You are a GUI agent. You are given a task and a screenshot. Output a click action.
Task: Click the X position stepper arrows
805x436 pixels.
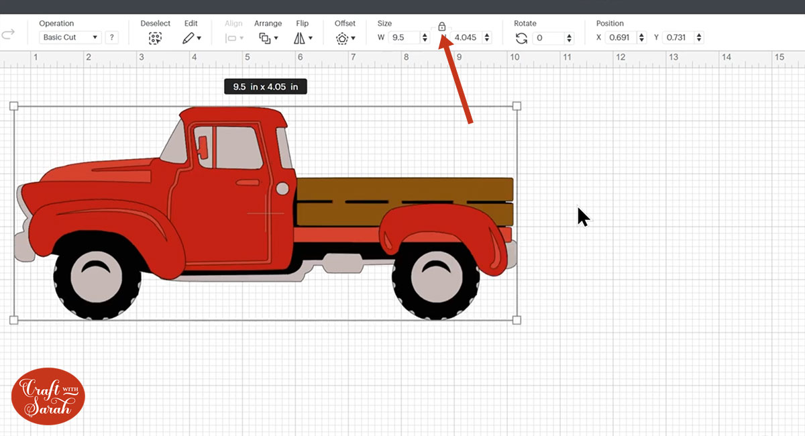tap(641, 38)
